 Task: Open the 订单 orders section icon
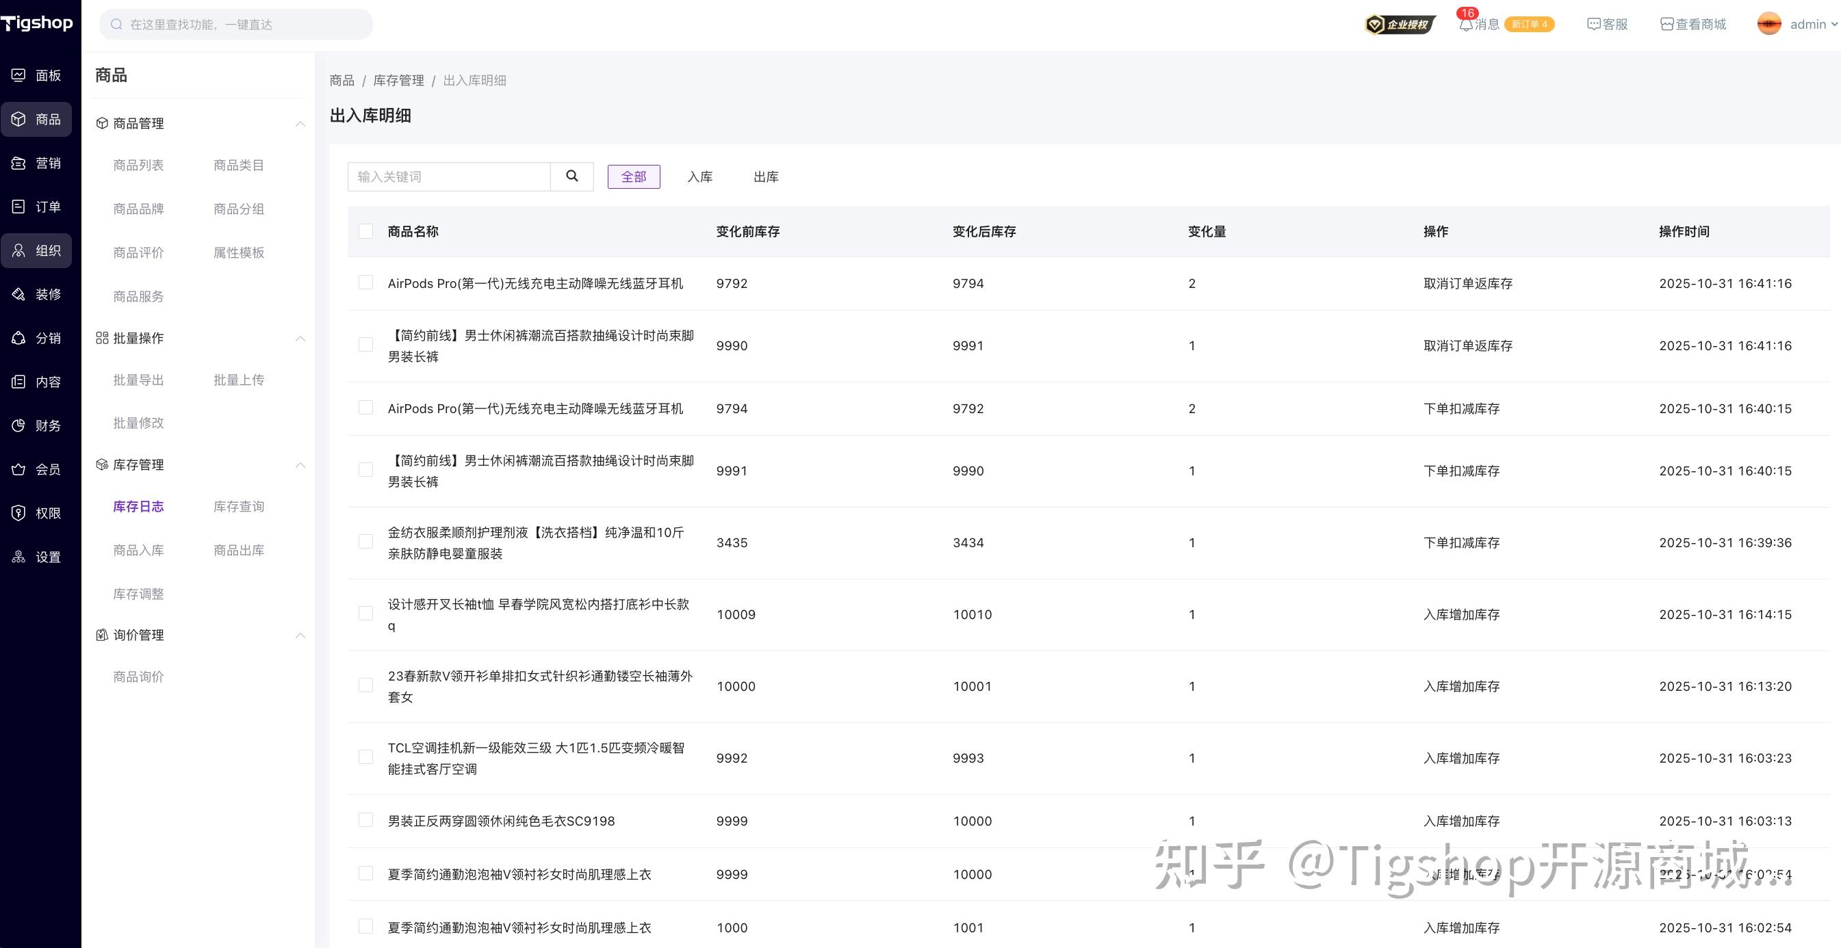click(x=18, y=207)
